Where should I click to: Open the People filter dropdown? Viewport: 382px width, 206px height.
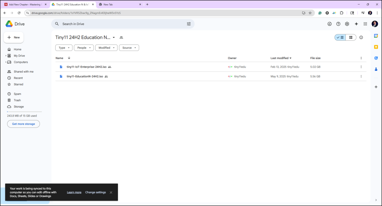[84, 48]
